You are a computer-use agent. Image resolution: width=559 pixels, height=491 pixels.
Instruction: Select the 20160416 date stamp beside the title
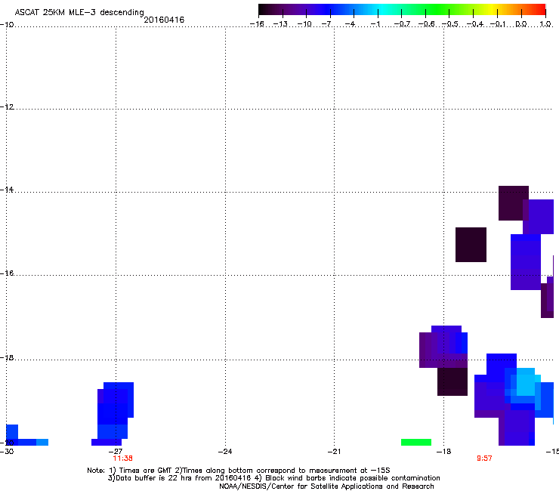click(164, 20)
